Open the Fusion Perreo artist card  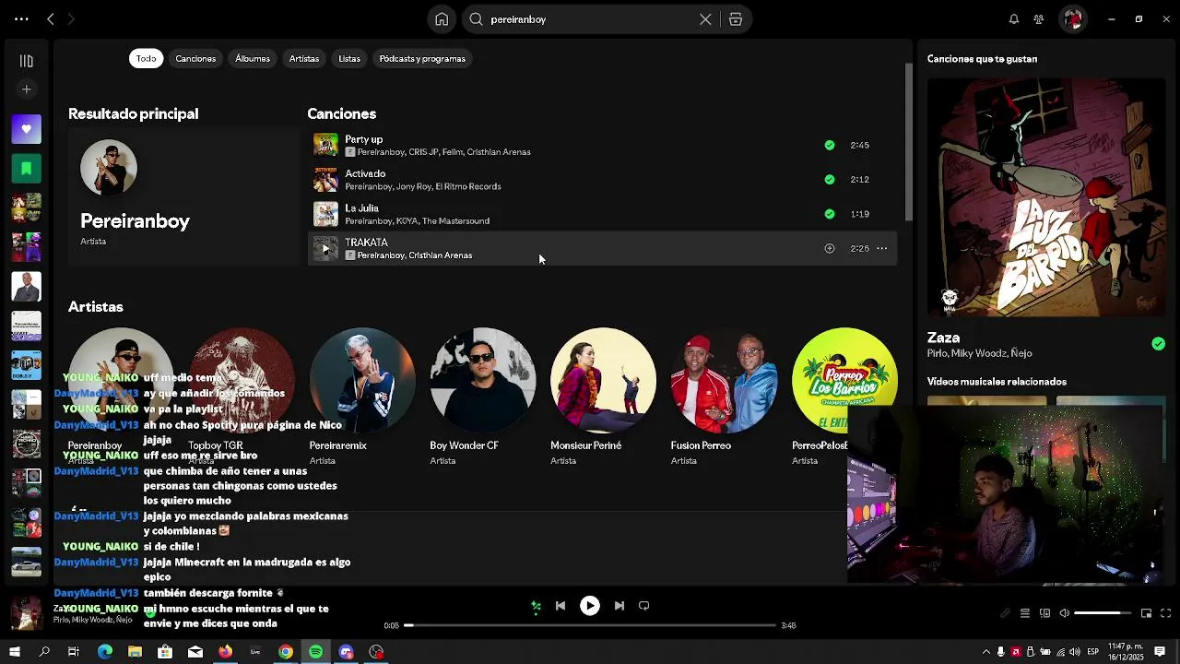pos(724,397)
